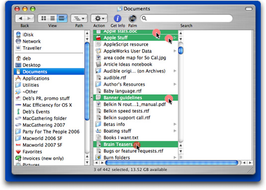Screen dimensions: 266x190
Task: Open the Action gear menu
Action: click(x=99, y=18)
